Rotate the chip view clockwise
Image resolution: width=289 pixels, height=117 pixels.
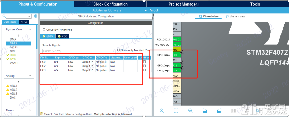pyautogui.click(x=205, y=111)
